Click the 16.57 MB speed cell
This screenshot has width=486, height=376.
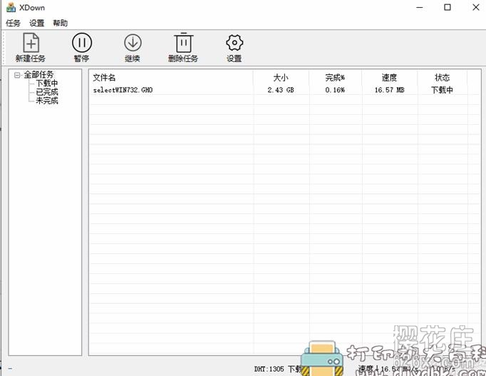point(389,90)
